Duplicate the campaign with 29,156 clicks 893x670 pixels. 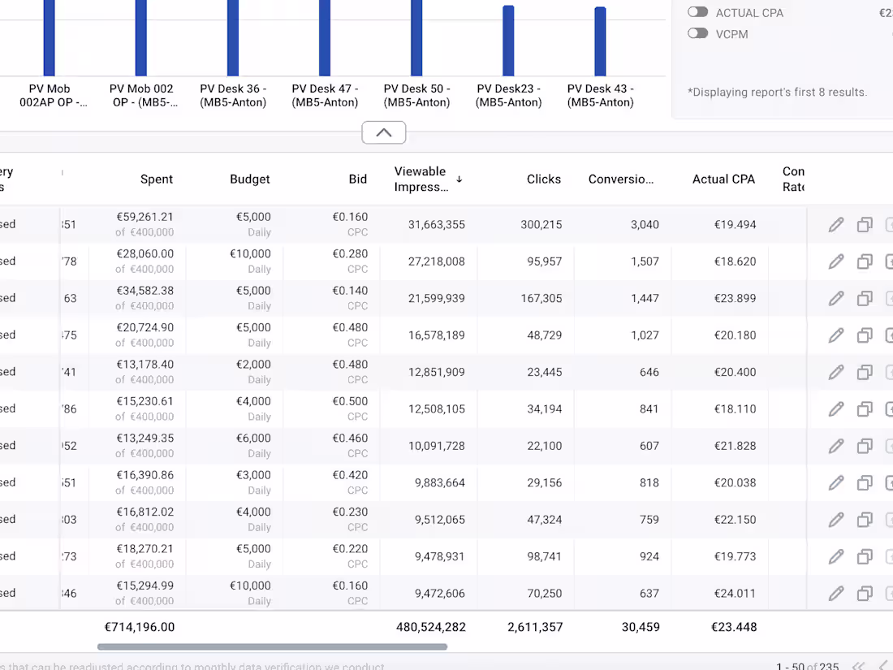[x=865, y=482]
